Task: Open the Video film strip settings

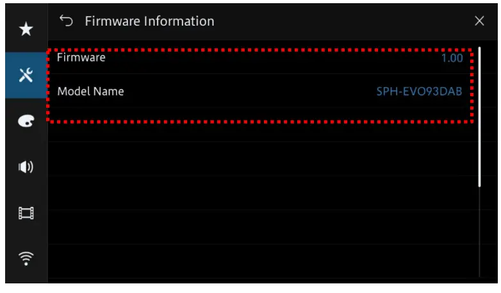Action: 26,213
